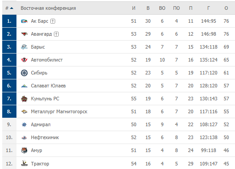The height and width of the screenshot is (169, 235).
Task: Sort table by the # position column
Action: (9, 8)
